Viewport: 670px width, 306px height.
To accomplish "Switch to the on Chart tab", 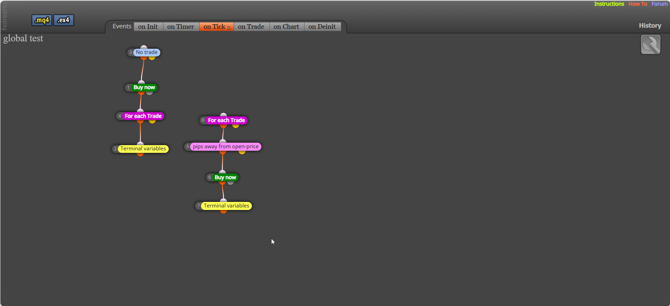I will pyautogui.click(x=286, y=27).
